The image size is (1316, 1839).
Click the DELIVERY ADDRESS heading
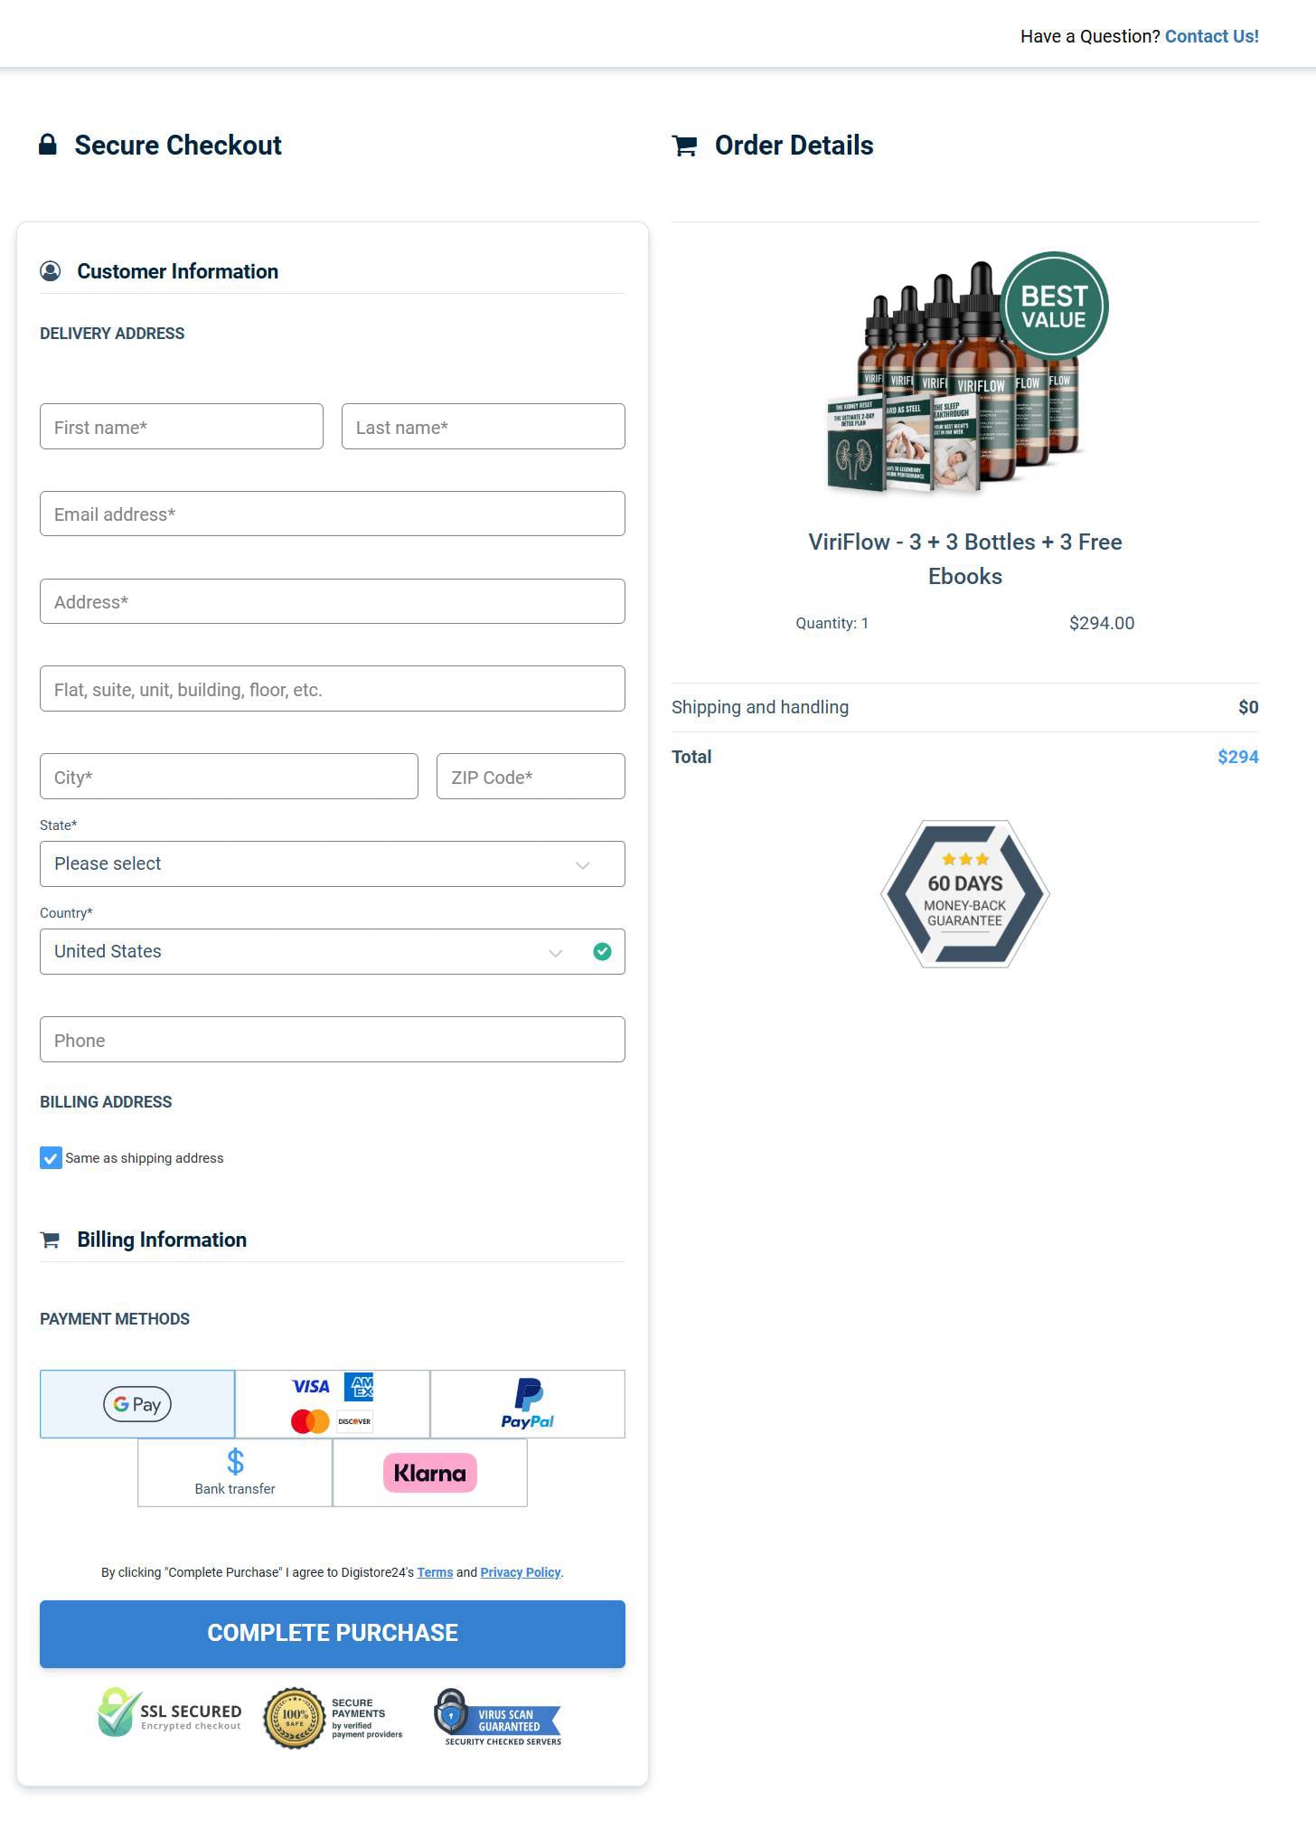[x=112, y=334]
